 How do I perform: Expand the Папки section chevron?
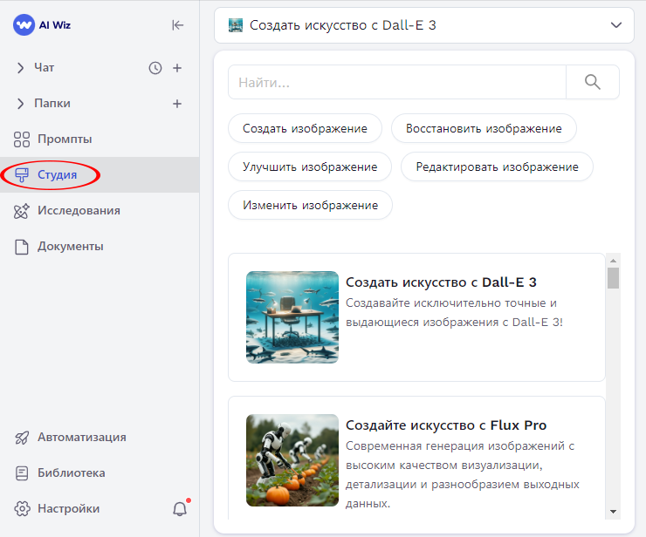21,104
